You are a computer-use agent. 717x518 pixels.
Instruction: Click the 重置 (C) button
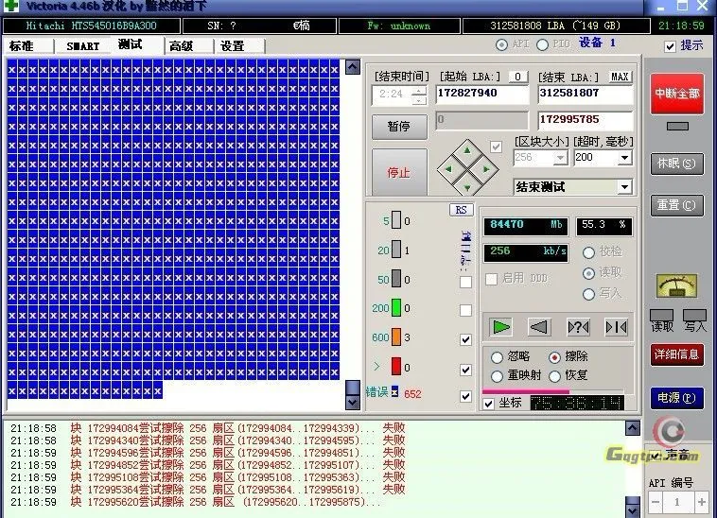coord(676,205)
